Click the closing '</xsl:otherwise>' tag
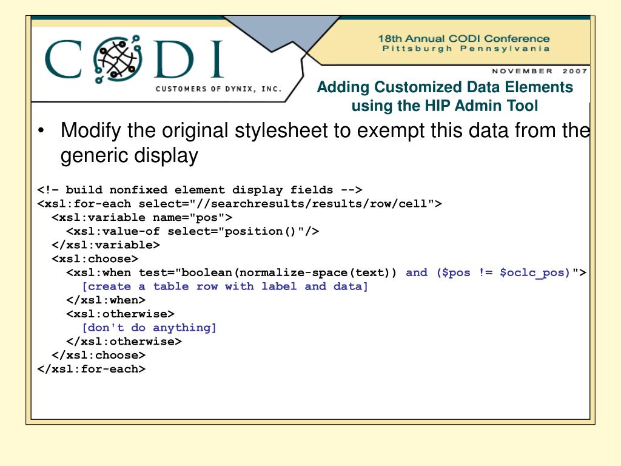The image size is (621, 466). (x=124, y=342)
